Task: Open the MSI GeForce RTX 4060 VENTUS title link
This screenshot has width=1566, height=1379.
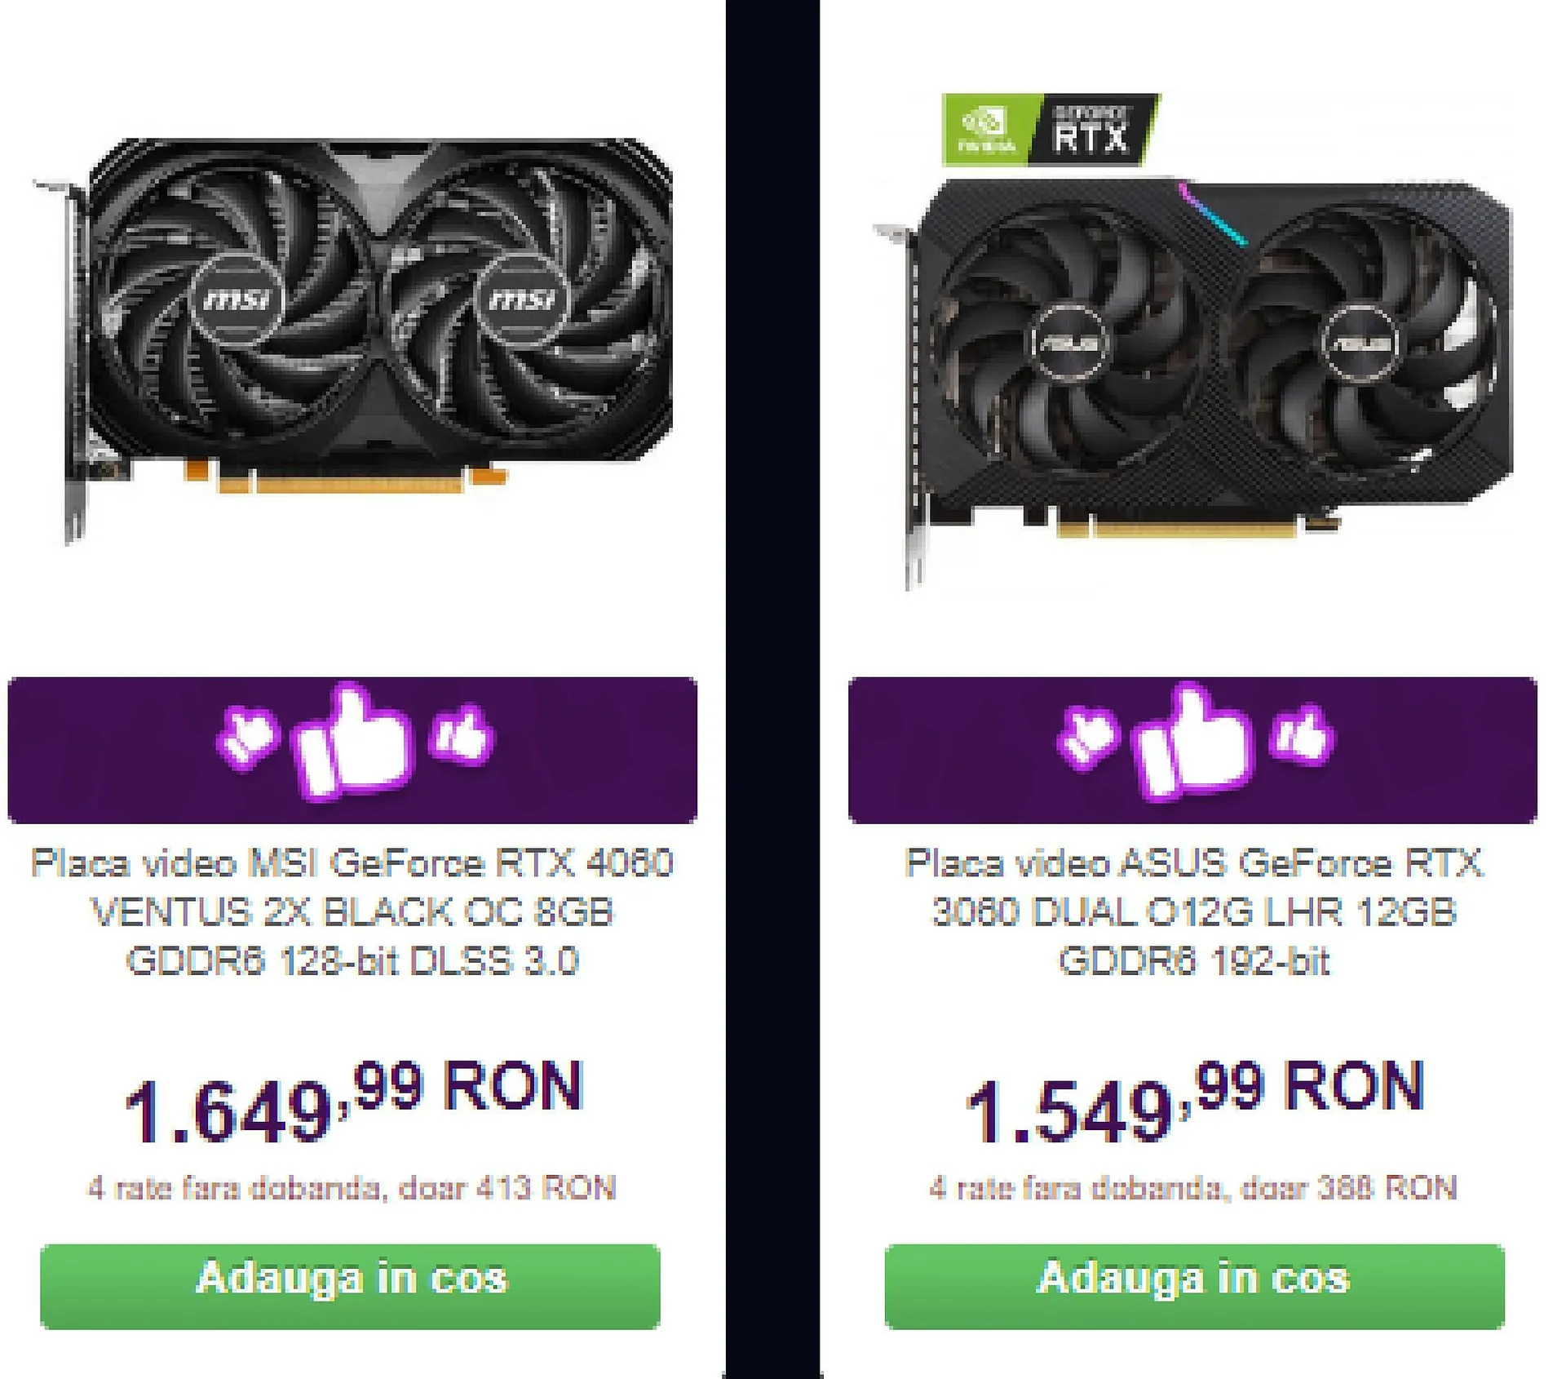Action: click(x=352, y=912)
